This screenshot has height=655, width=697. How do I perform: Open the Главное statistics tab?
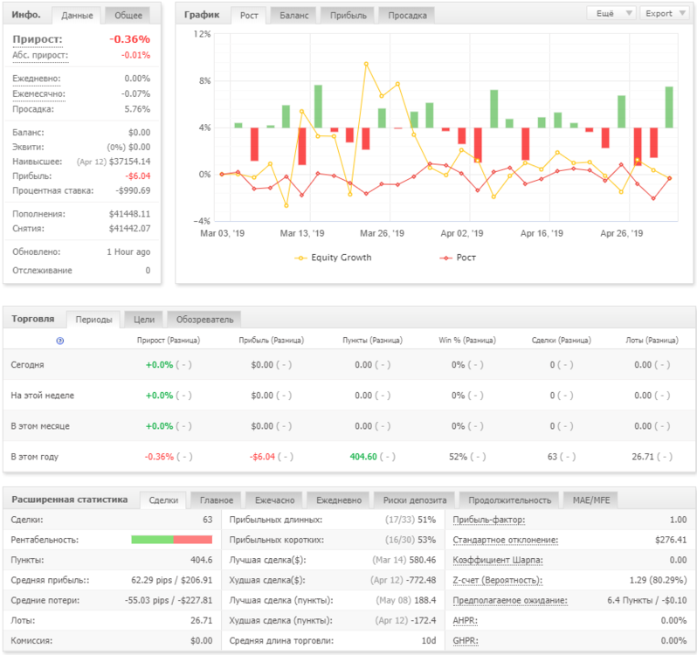point(217,500)
